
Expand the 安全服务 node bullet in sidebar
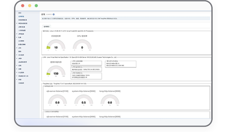pyautogui.click(x=17, y=55)
